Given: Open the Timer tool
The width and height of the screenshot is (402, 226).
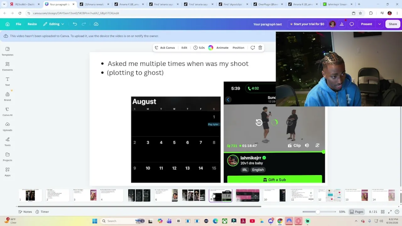Looking at the screenshot, I should tap(42, 212).
